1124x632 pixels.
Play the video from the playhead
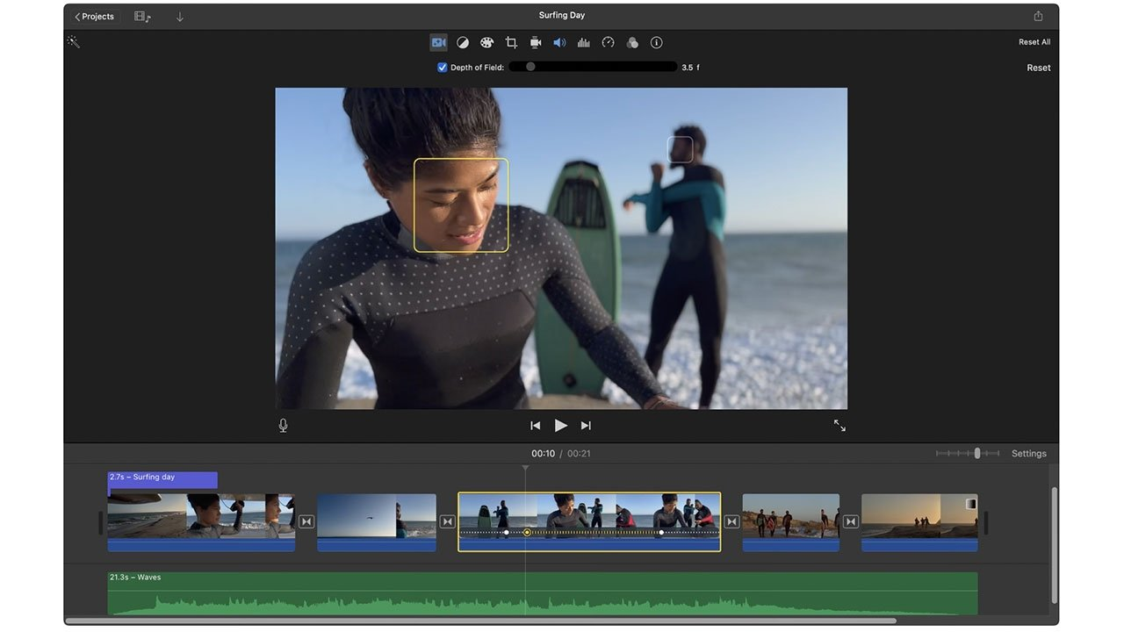tap(561, 425)
